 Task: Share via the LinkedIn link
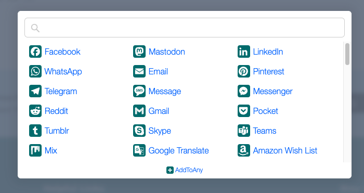[x=268, y=52]
